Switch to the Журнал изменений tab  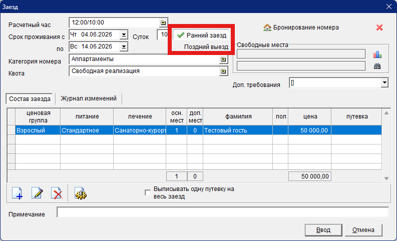89,98
